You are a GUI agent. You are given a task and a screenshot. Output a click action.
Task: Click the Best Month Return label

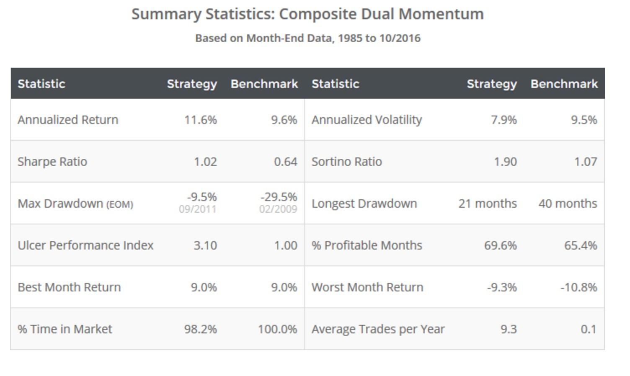coord(69,287)
